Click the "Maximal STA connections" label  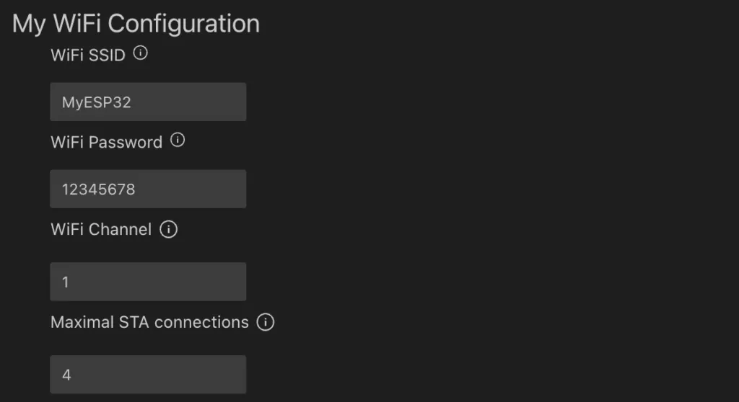click(149, 322)
